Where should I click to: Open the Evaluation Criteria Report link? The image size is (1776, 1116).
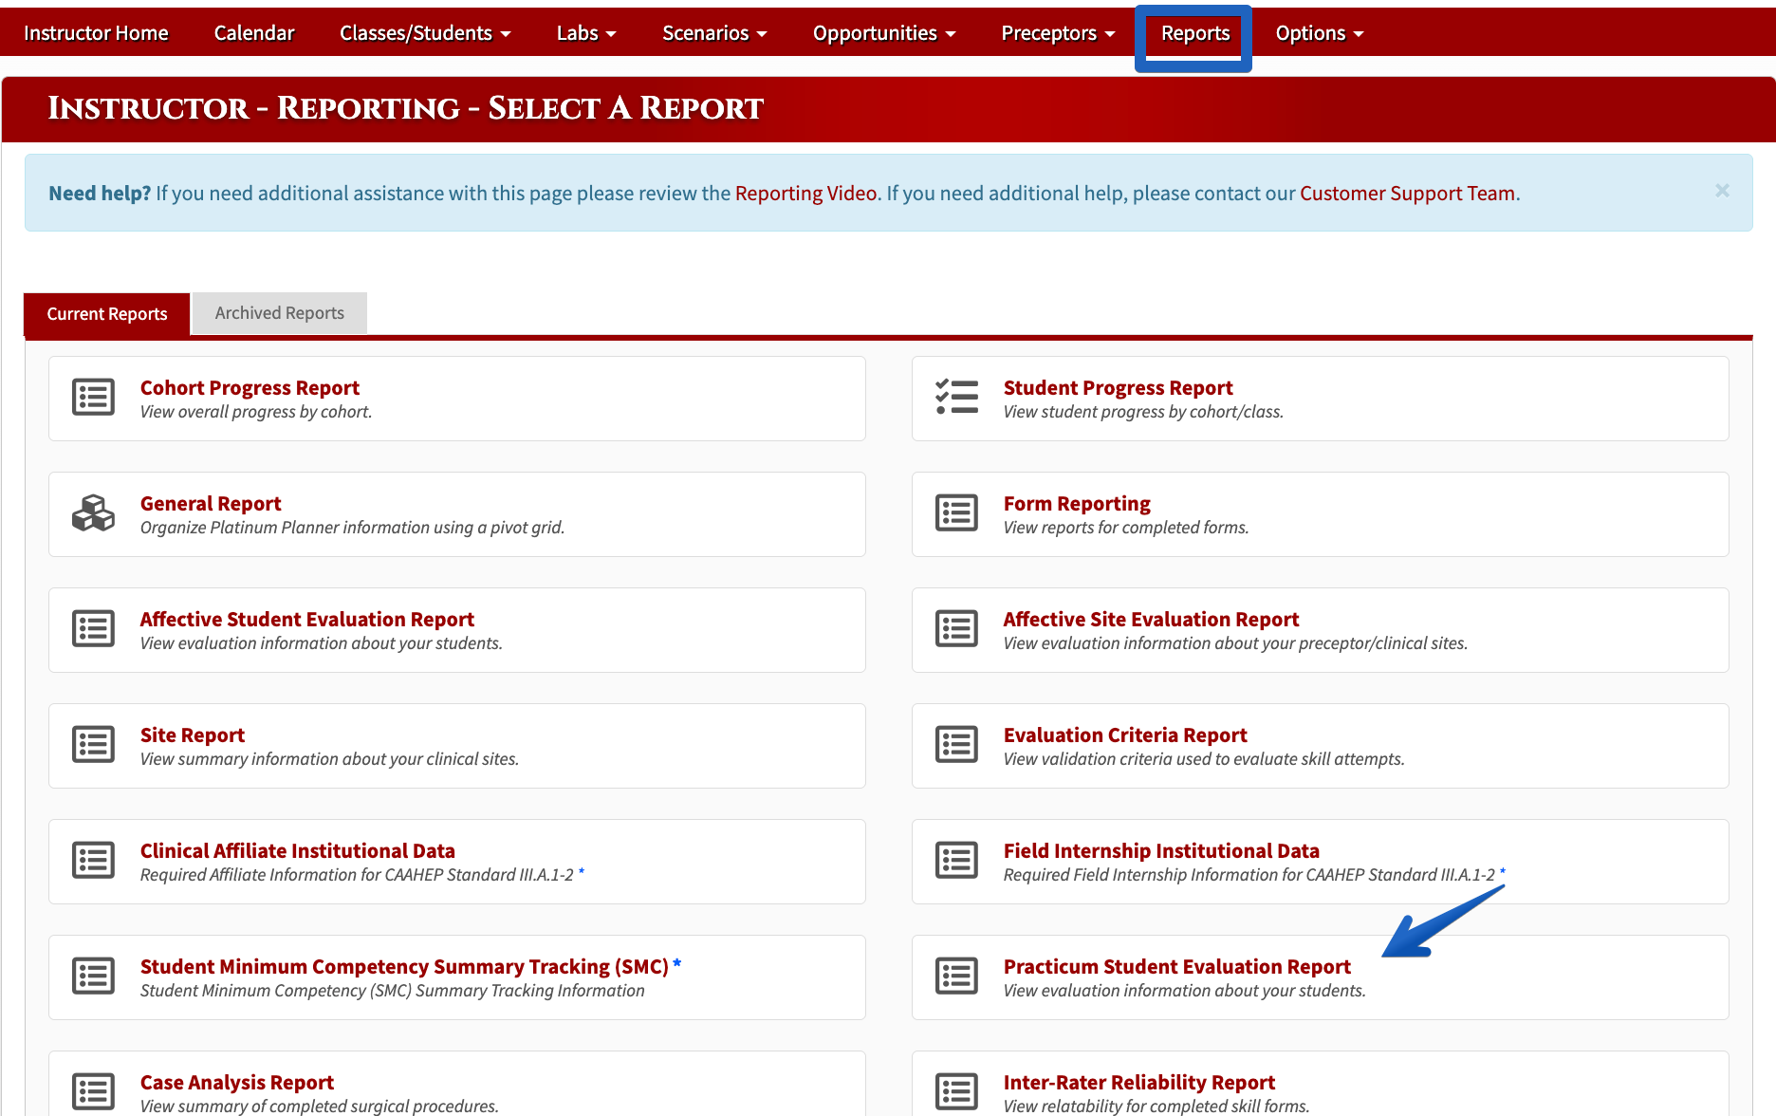pyautogui.click(x=1125, y=735)
